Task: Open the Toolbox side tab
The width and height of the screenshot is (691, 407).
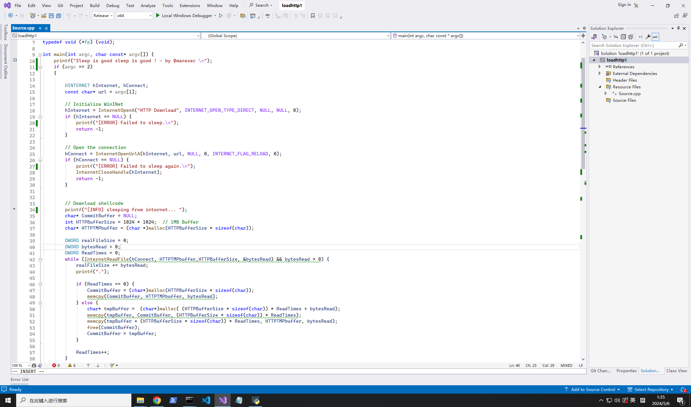Action: [6, 32]
